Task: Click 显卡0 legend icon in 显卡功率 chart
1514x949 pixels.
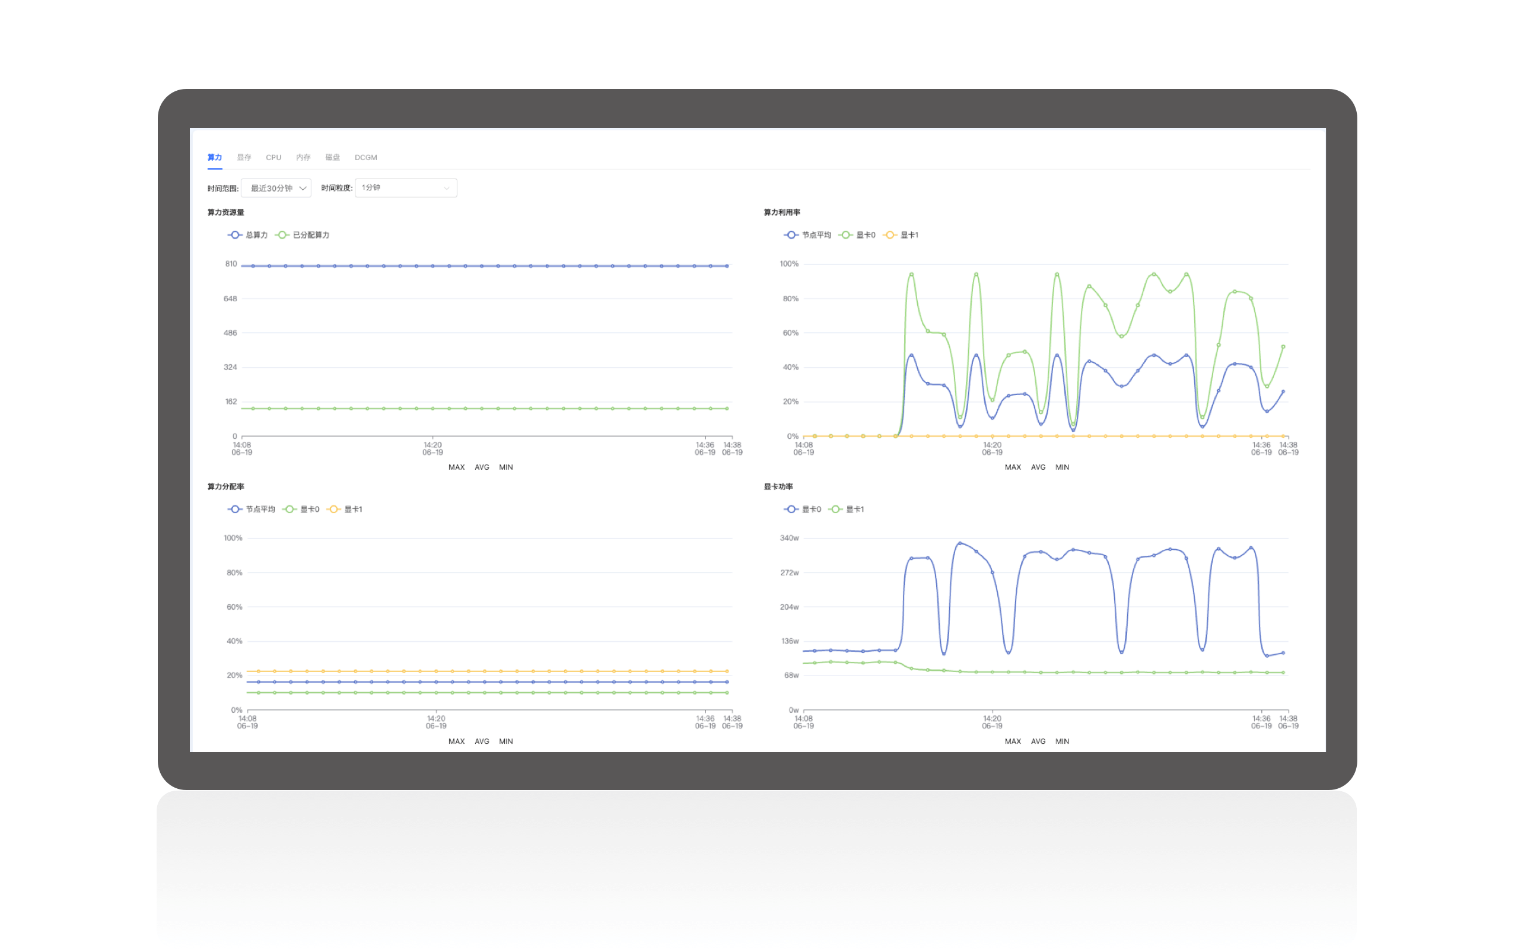Action: click(x=791, y=509)
